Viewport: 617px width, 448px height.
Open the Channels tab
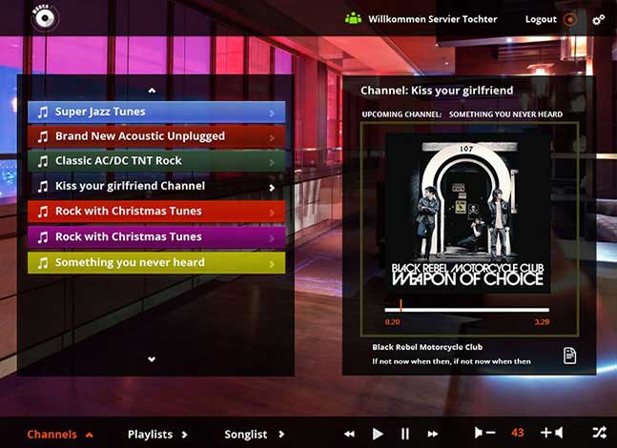60,435
